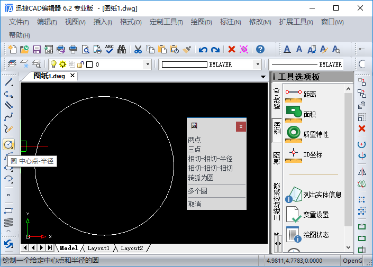Toggle the layer lock padlock icon
373x267 pixels.
(x=80, y=64)
